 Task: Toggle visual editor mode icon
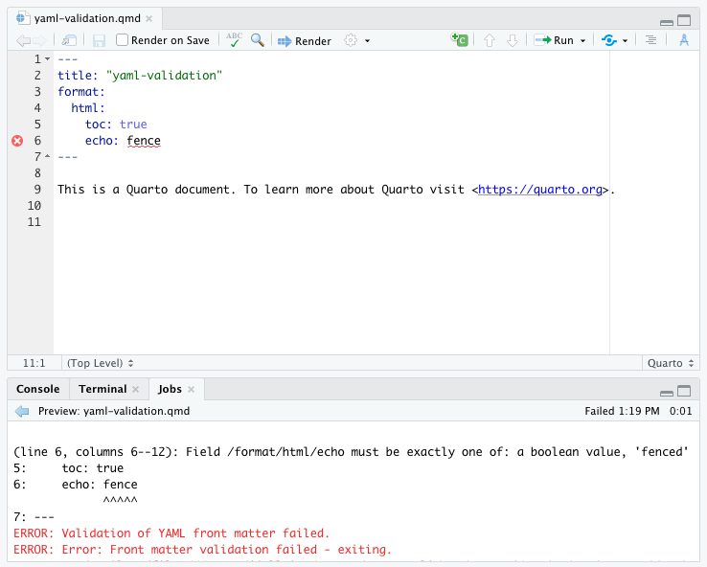(684, 40)
